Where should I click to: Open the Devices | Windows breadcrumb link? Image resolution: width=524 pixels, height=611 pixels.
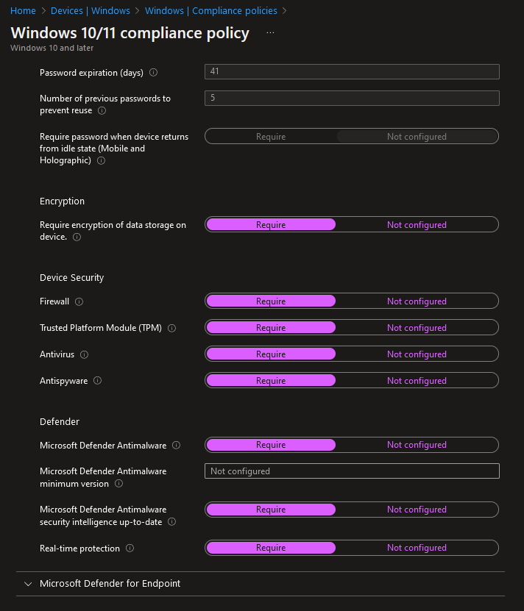[x=91, y=11]
